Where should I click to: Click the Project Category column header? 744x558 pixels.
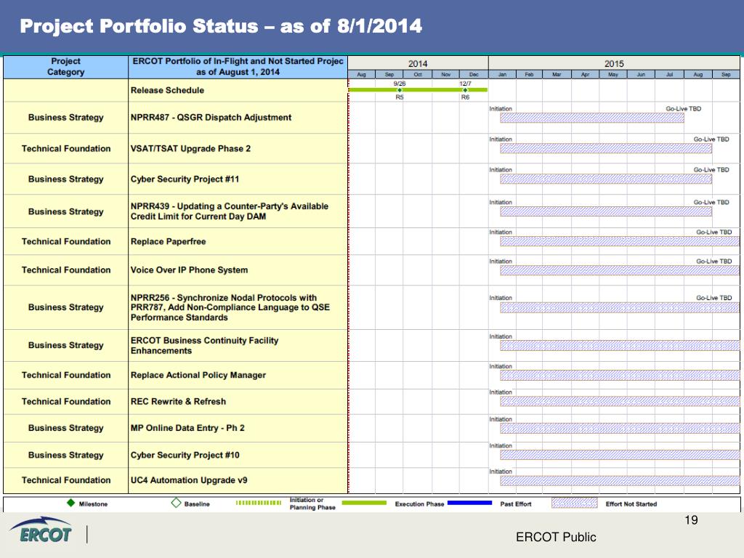(65, 67)
